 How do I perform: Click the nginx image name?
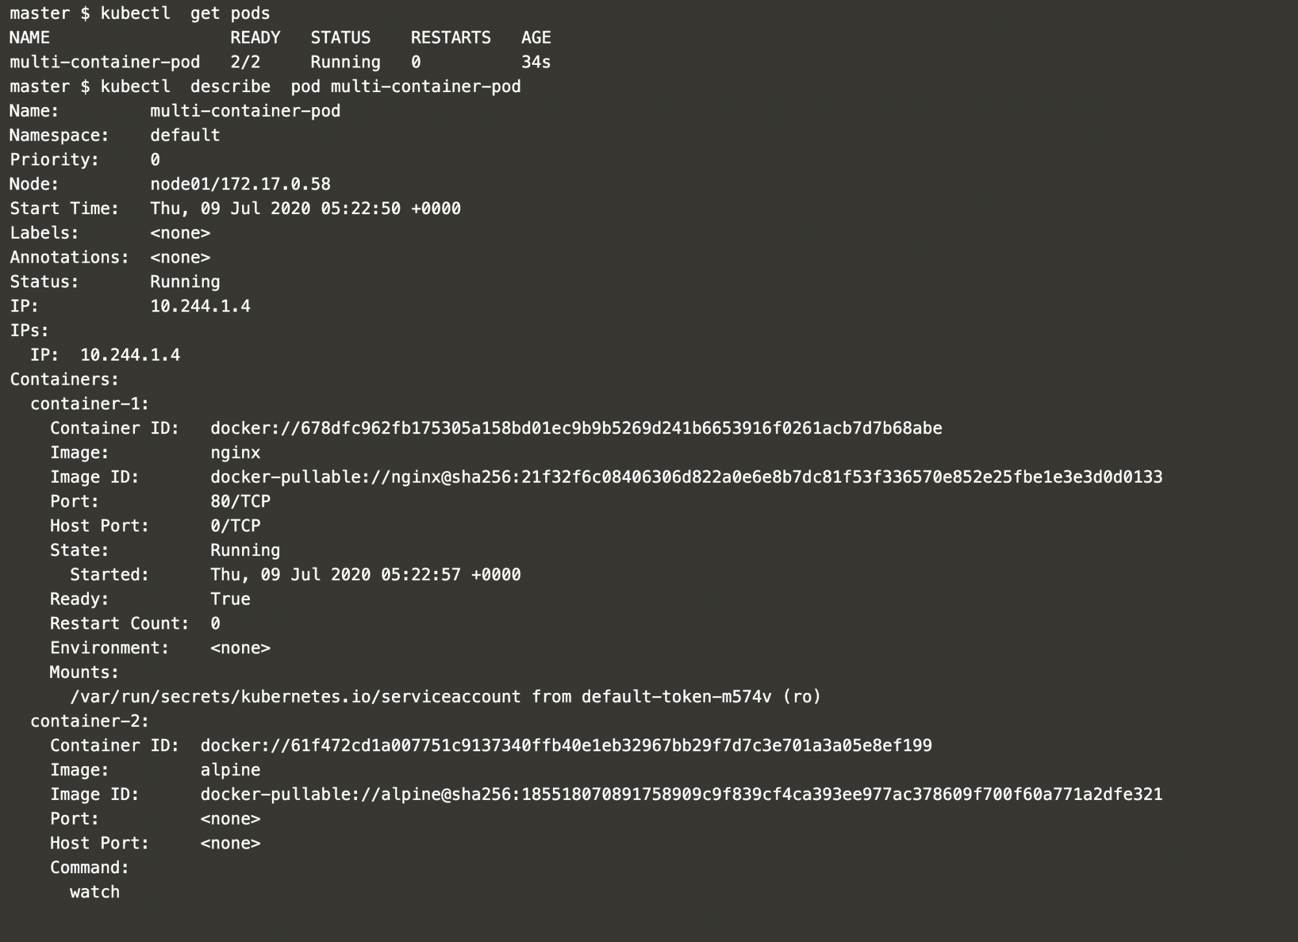point(235,453)
